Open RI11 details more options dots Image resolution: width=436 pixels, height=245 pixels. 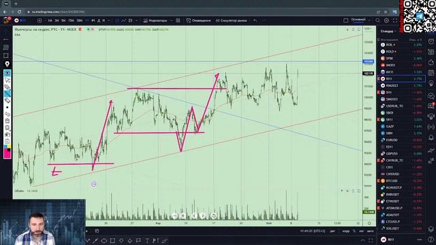(420, 240)
